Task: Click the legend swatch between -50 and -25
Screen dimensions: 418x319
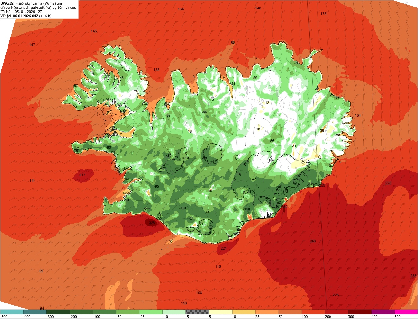Action: click(x=128, y=312)
